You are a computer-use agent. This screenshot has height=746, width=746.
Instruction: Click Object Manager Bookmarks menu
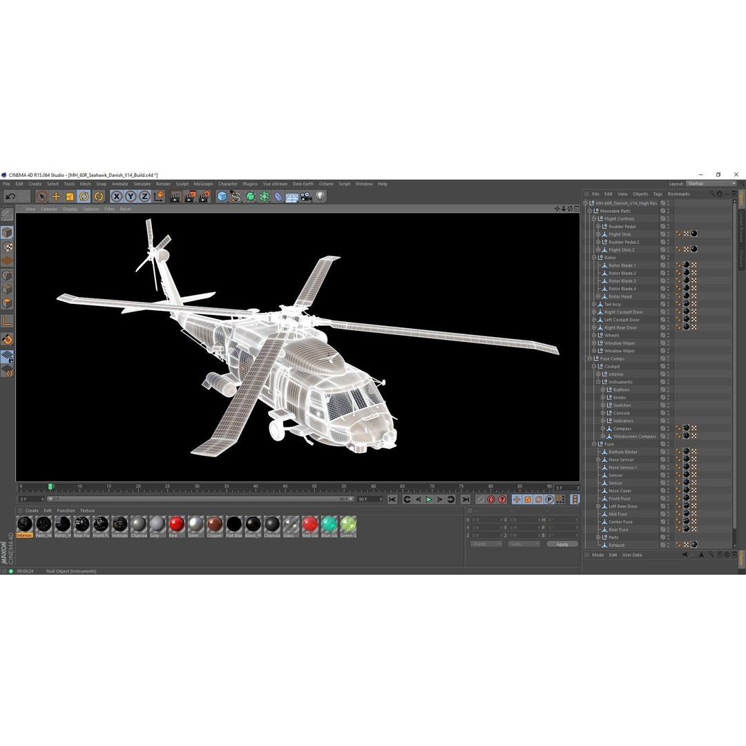pyautogui.click(x=678, y=194)
